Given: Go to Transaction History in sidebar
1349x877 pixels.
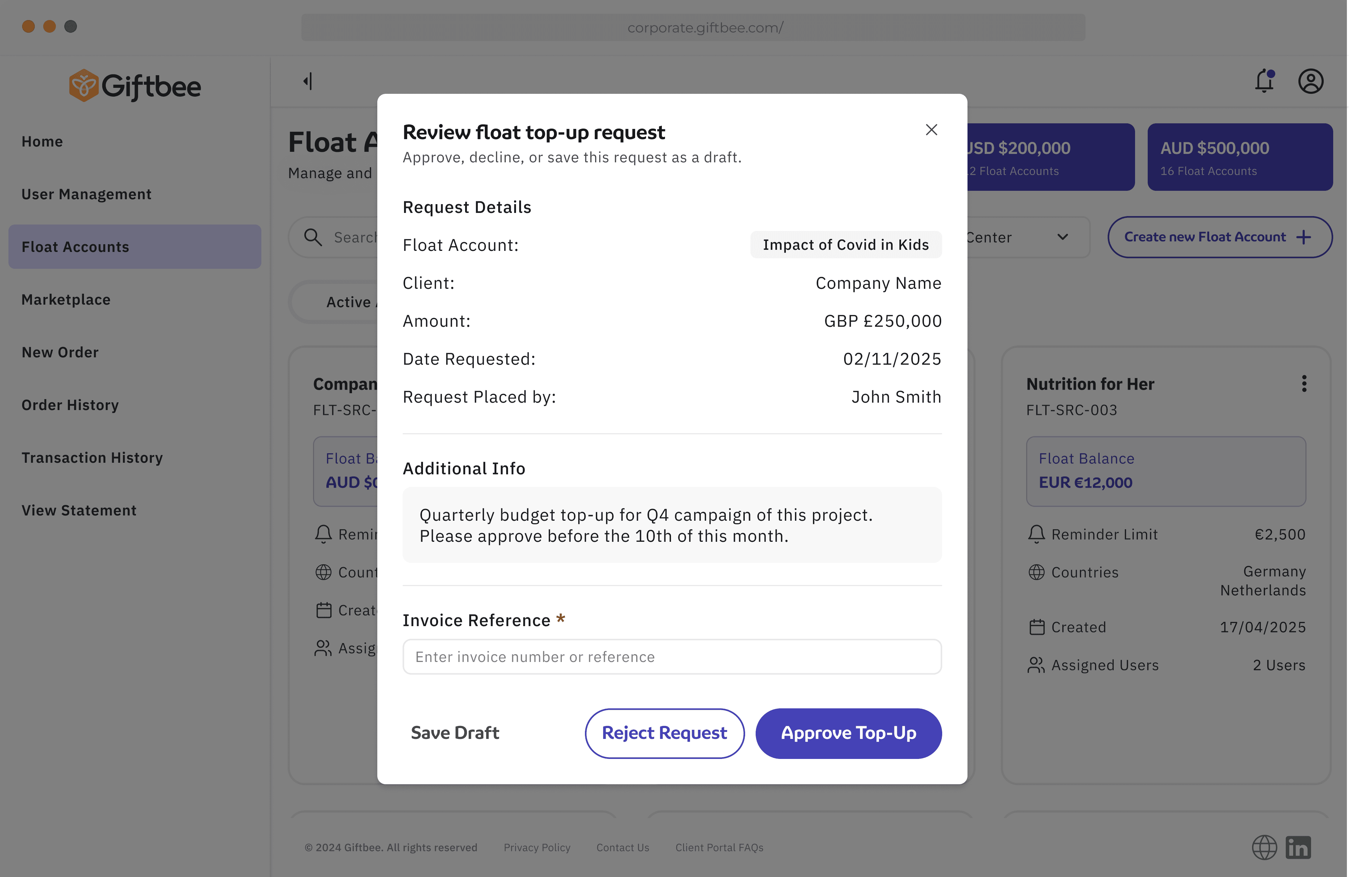Looking at the screenshot, I should [x=92, y=457].
